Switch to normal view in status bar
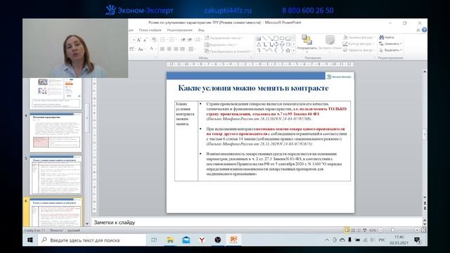This screenshot has height=253, width=450. [x=347, y=230]
